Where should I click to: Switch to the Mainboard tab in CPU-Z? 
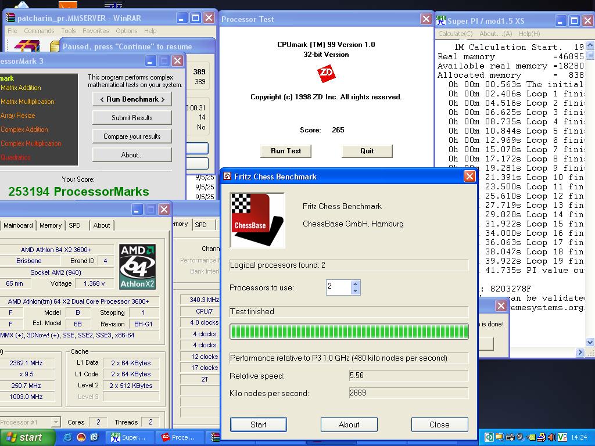(18, 225)
